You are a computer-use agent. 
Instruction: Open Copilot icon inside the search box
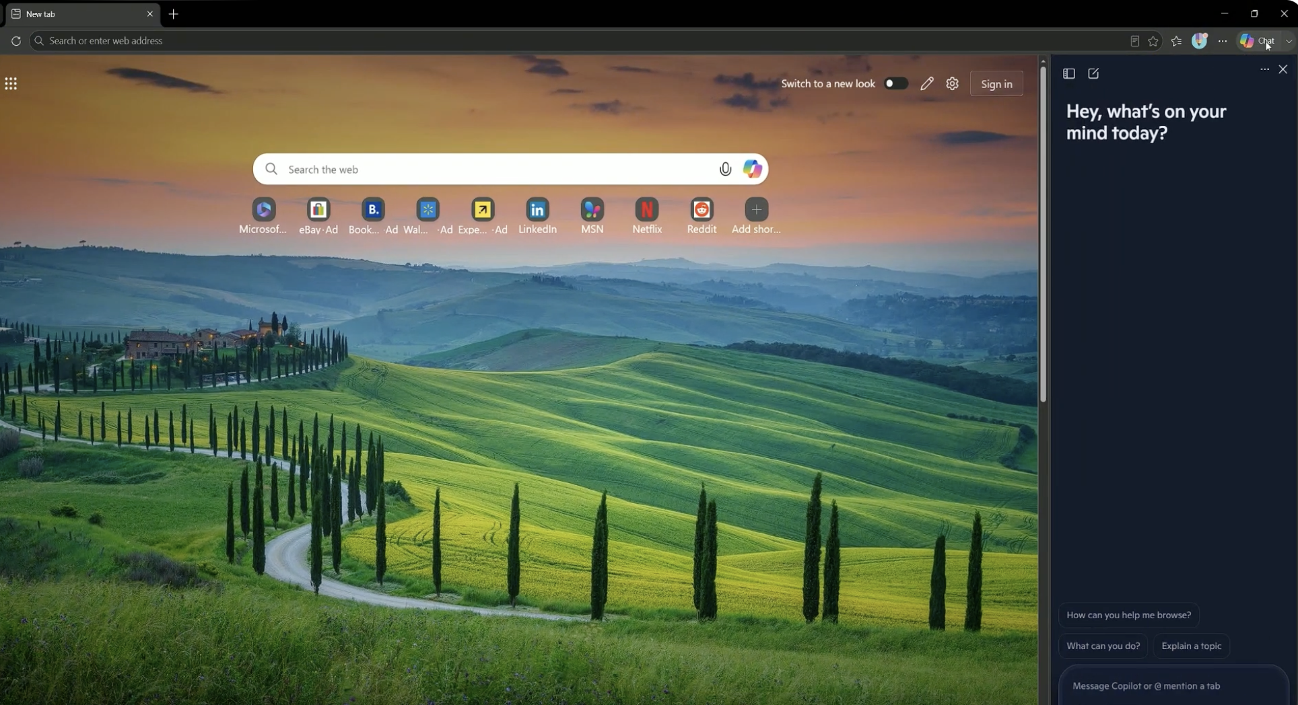[x=752, y=170]
